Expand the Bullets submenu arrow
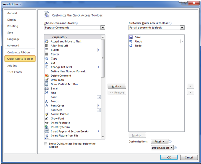This screenshot has height=164, width=201. click(x=99, y=50)
